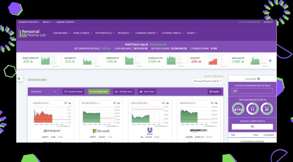Click the Collapse arrow icon
This screenshot has width=293, height=162.
pyautogui.click(x=259, y=79)
